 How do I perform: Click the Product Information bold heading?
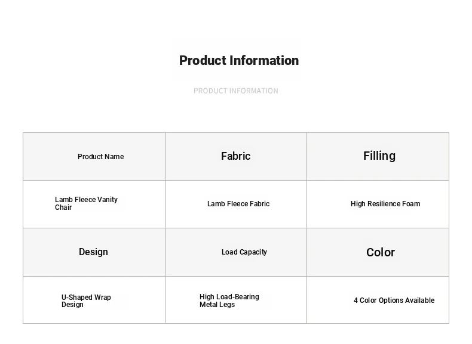pos(239,61)
